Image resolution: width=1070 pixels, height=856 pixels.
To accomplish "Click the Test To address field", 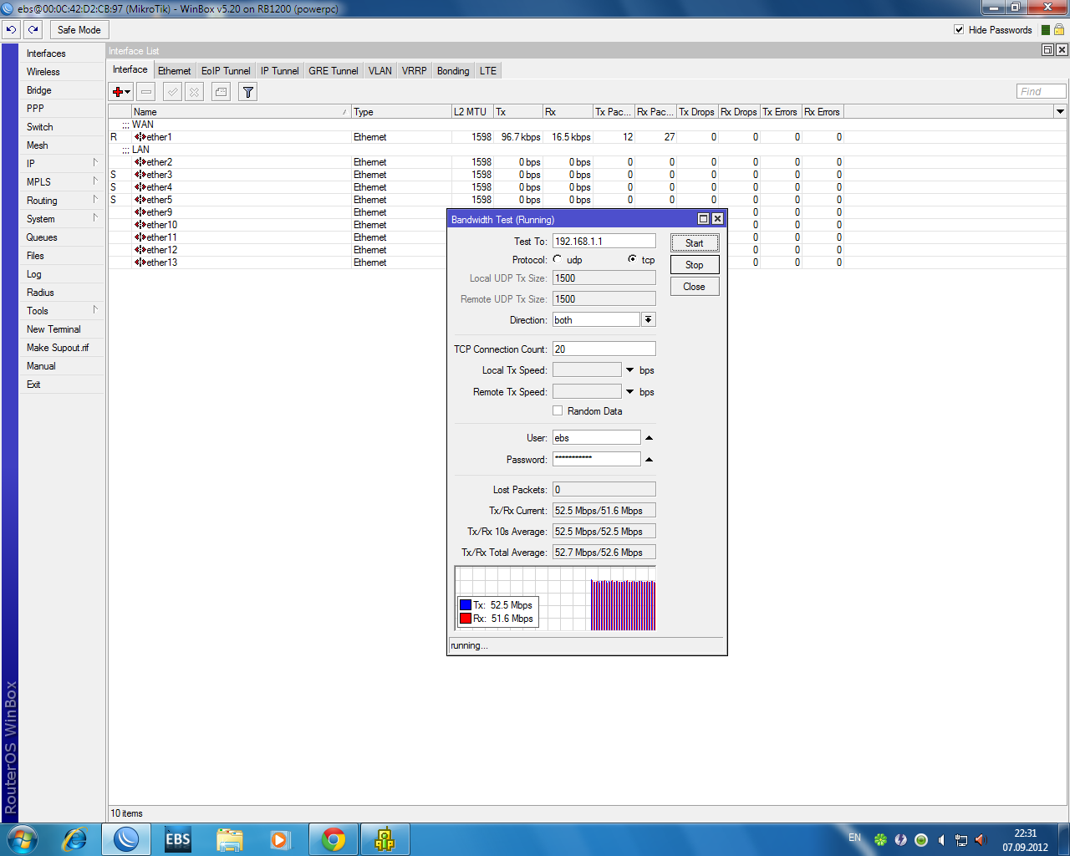I will point(604,242).
